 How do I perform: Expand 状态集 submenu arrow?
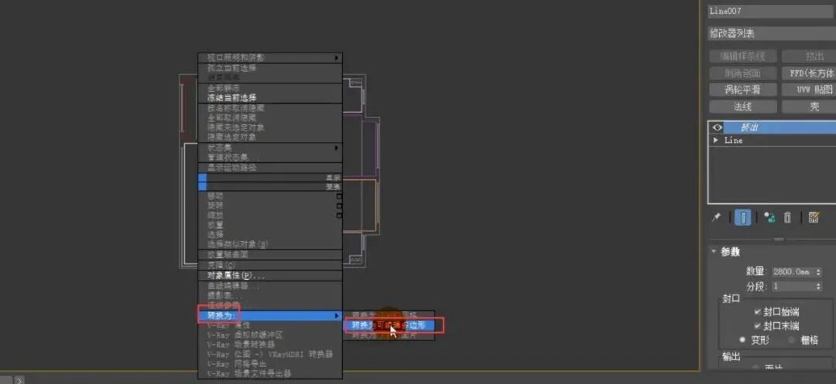(x=336, y=148)
